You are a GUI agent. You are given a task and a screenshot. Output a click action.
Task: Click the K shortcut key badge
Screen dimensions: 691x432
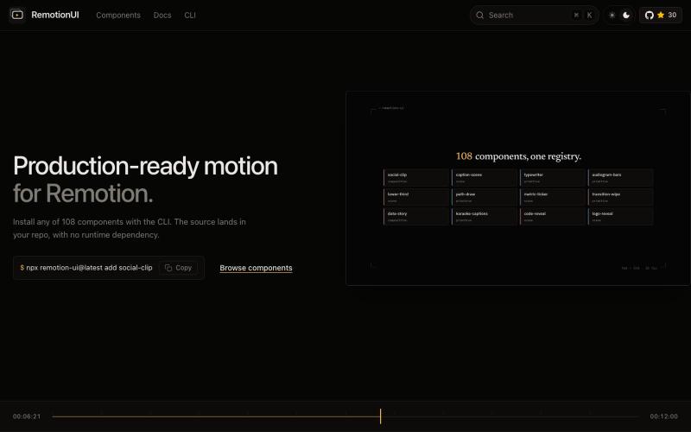(x=590, y=15)
